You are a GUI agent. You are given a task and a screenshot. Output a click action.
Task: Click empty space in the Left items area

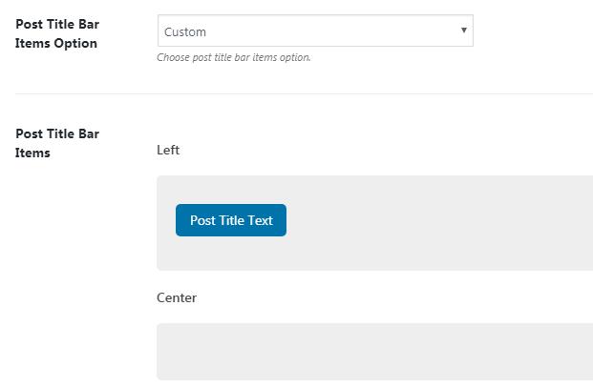point(430,222)
